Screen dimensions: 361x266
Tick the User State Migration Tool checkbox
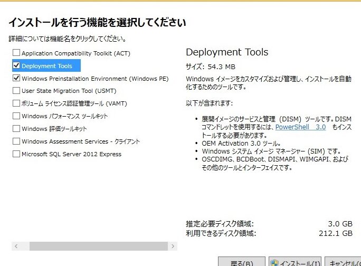click(16, 91)
